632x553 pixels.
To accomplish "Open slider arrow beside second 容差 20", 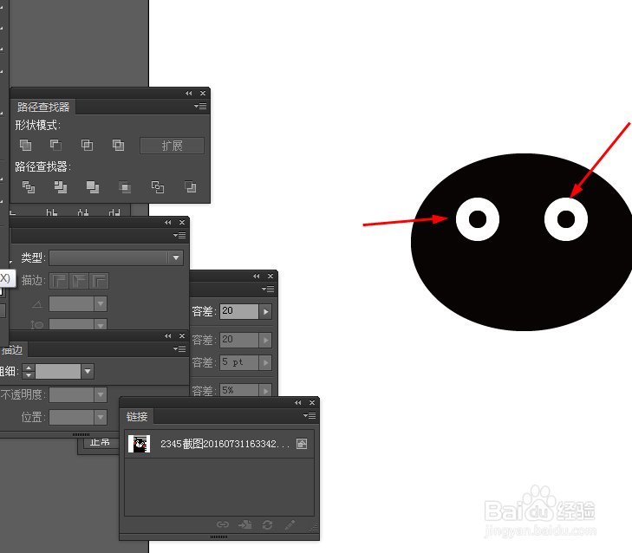I will point(265,340).
